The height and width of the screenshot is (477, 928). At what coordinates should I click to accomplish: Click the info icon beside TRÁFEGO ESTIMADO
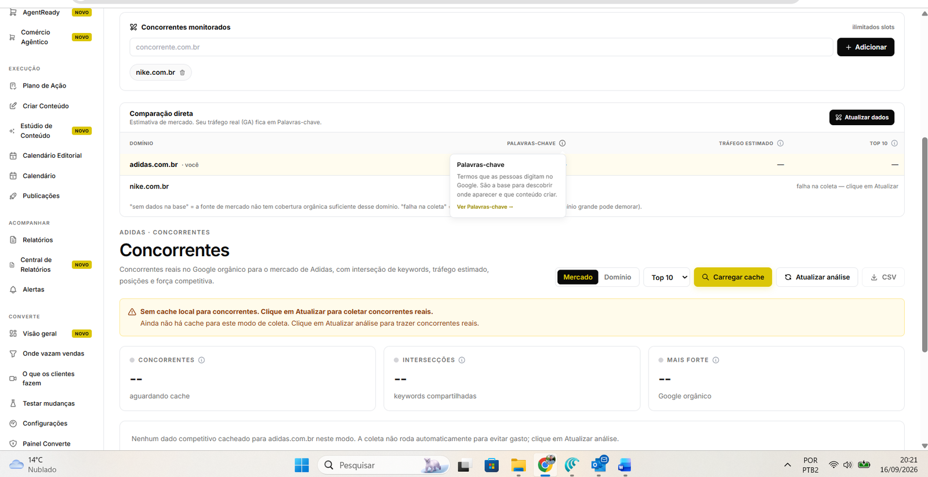[780, 143]
